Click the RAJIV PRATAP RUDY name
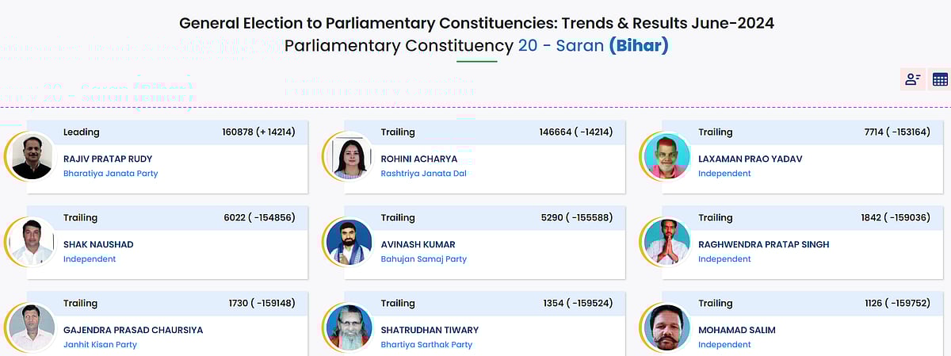This screenshot has height=356, width=951. [108, 159]
